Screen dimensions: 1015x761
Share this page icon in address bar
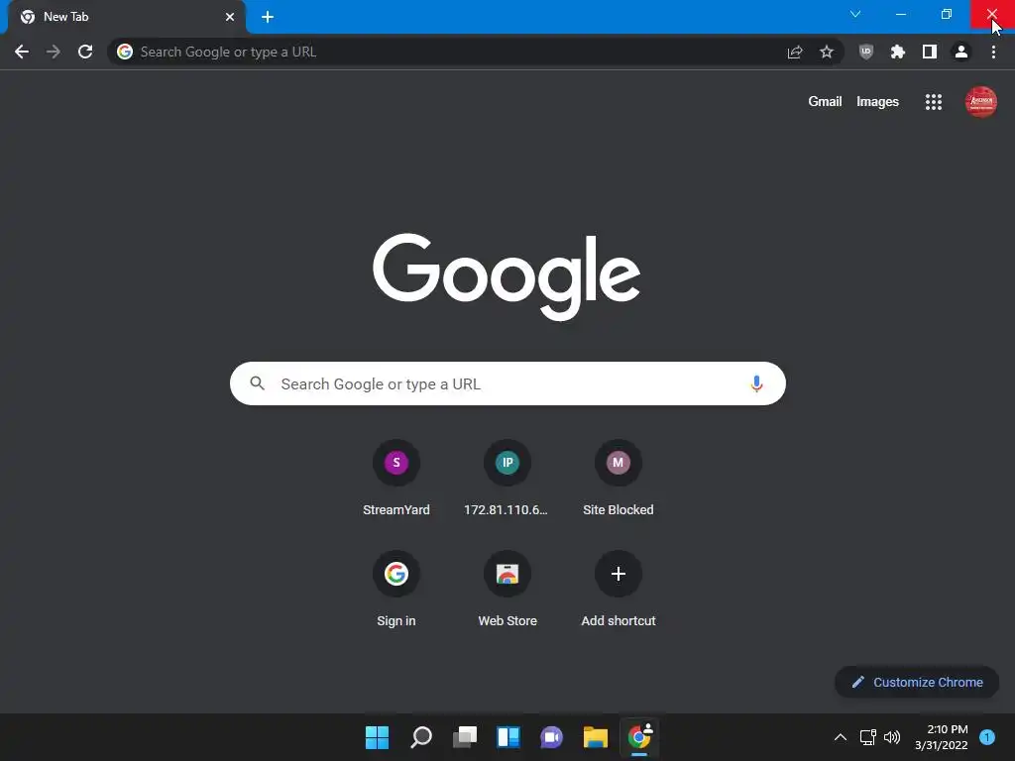[x=795, y=52]
